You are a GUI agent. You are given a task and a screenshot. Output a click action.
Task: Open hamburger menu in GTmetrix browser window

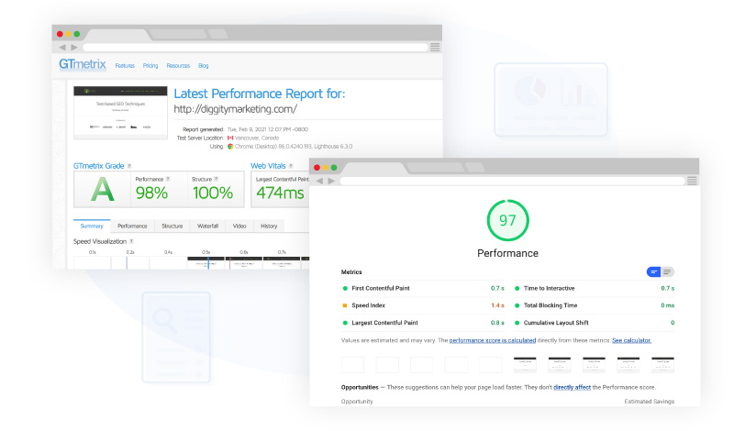(435, 47)
